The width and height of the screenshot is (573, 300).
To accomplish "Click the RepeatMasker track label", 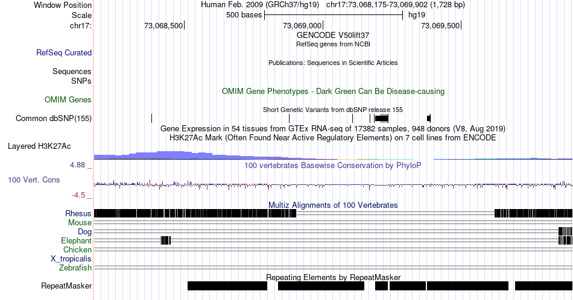I will 66,286.
